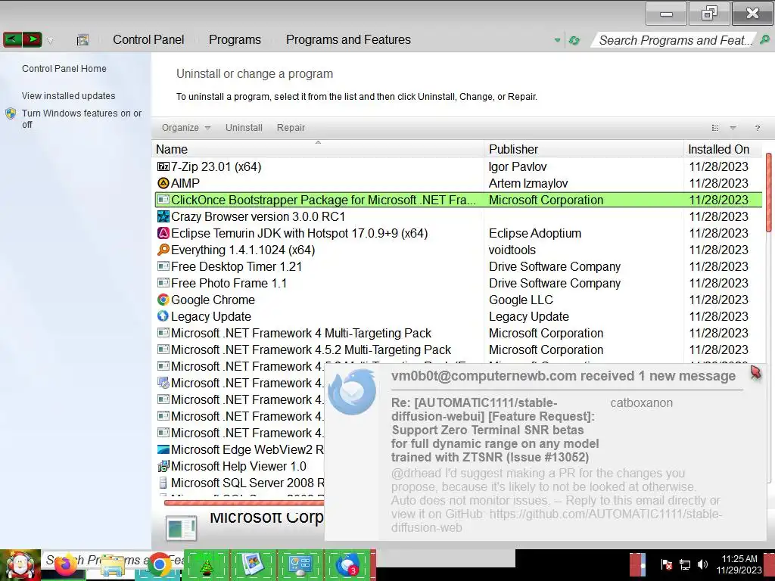Open Turn Windows features on or off
Screen dimensions: 775x581
[x=82, y=119]
